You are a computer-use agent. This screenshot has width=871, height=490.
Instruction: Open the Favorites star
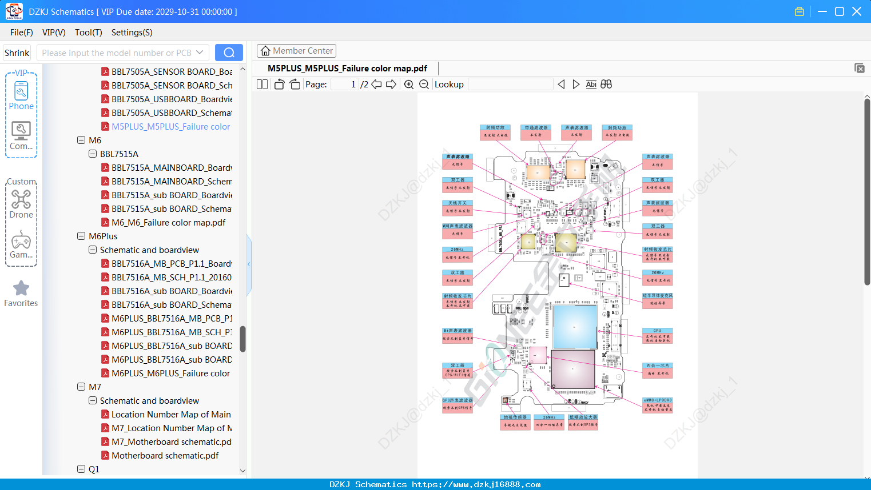click(21, 294)
